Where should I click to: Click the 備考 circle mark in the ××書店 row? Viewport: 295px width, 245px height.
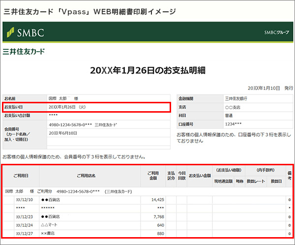pos(290,234)
